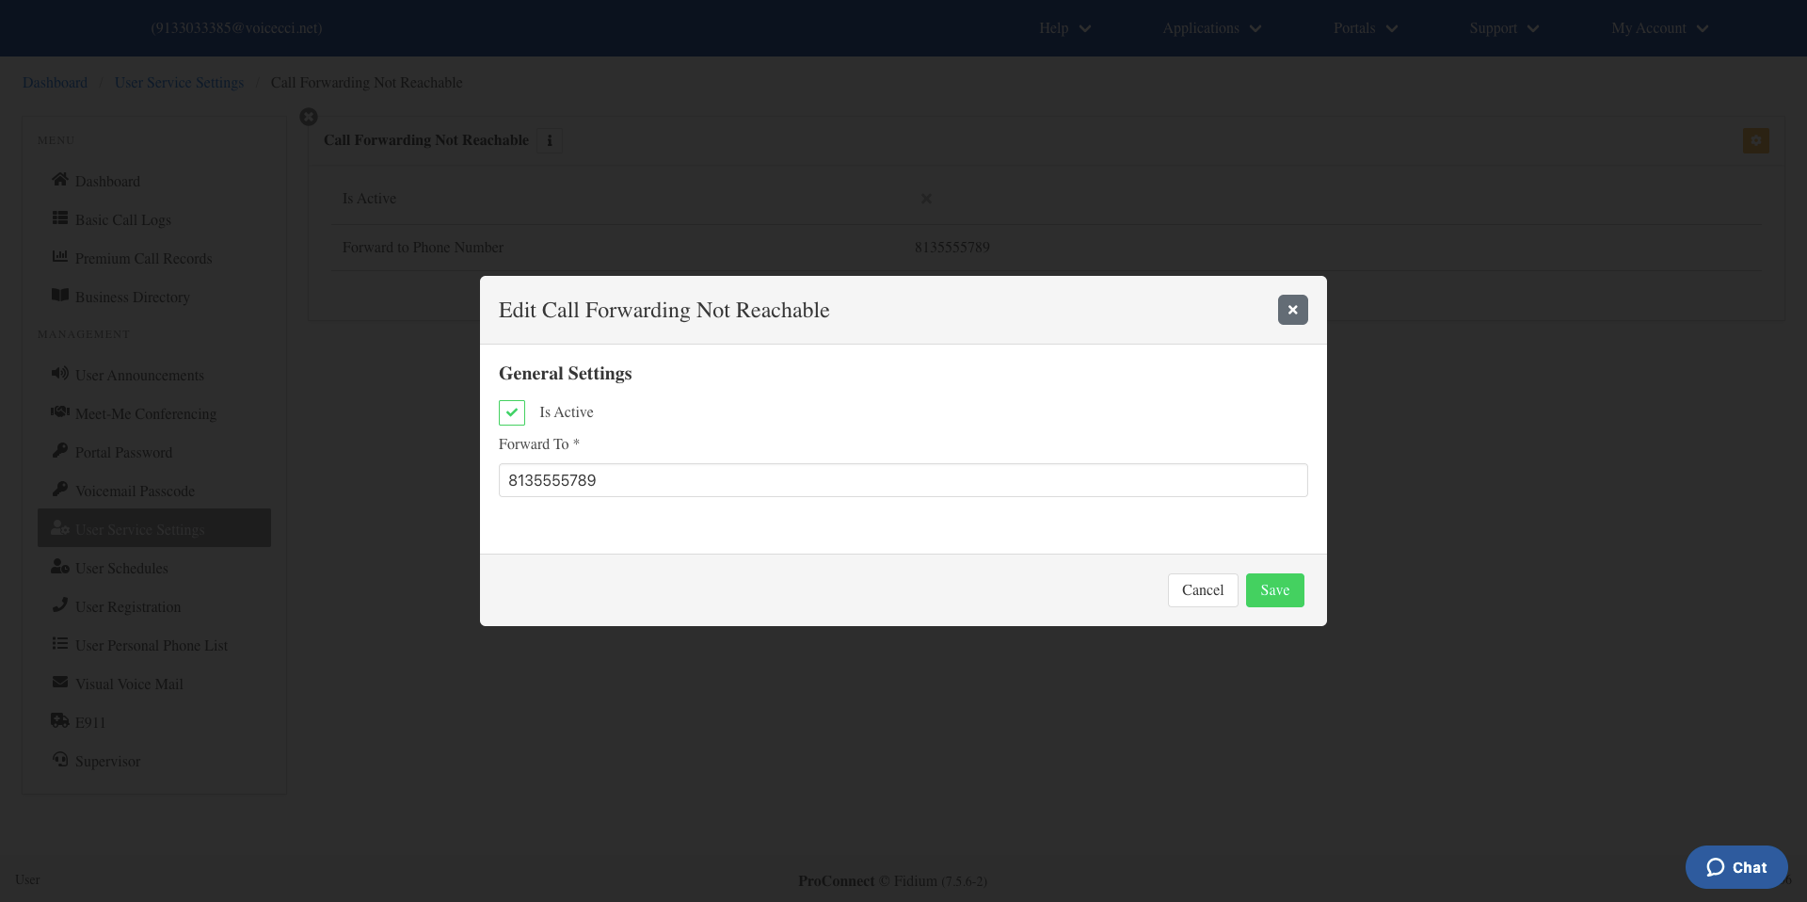The image size is (1807, 902).
Task: Click the Supervisor headset icon
Action: point(60,760)
